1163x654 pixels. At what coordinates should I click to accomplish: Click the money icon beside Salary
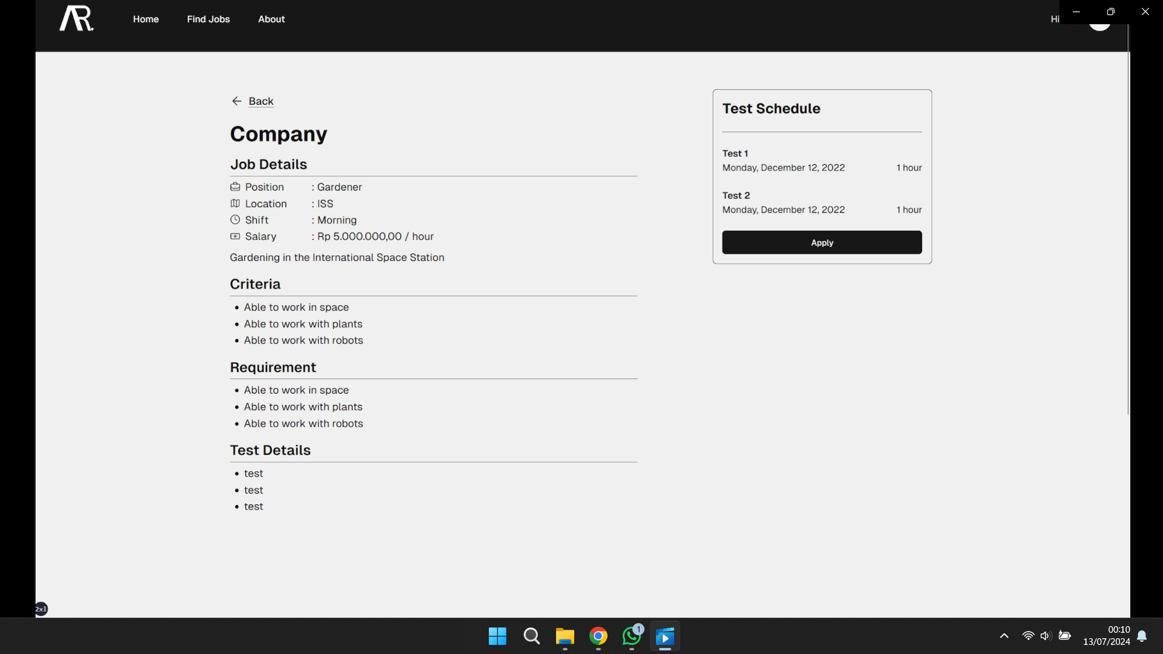coord(235,237)
